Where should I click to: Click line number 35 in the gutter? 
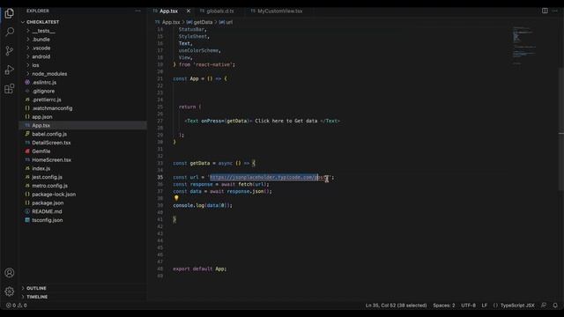(160, 178)
